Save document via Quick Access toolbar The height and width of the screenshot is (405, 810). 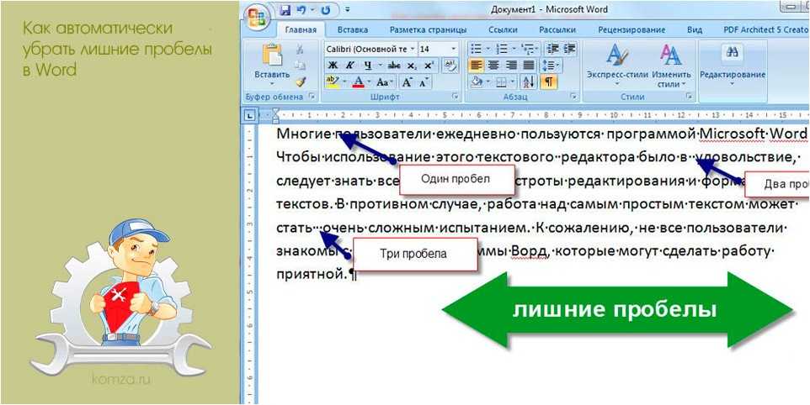click(x=285, y=11)
